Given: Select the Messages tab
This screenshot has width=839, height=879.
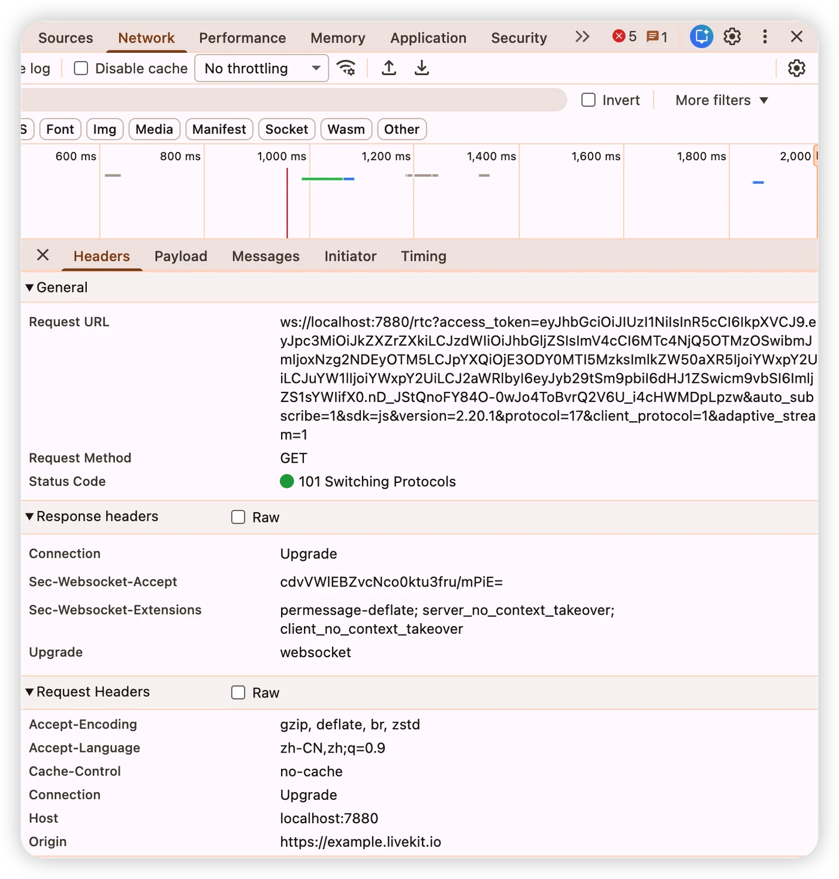Looking at the screenshot, I should pyautogui.click(x=265, y=256).
